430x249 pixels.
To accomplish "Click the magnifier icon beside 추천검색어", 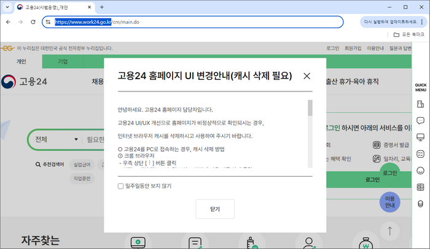I will point(38,164).
